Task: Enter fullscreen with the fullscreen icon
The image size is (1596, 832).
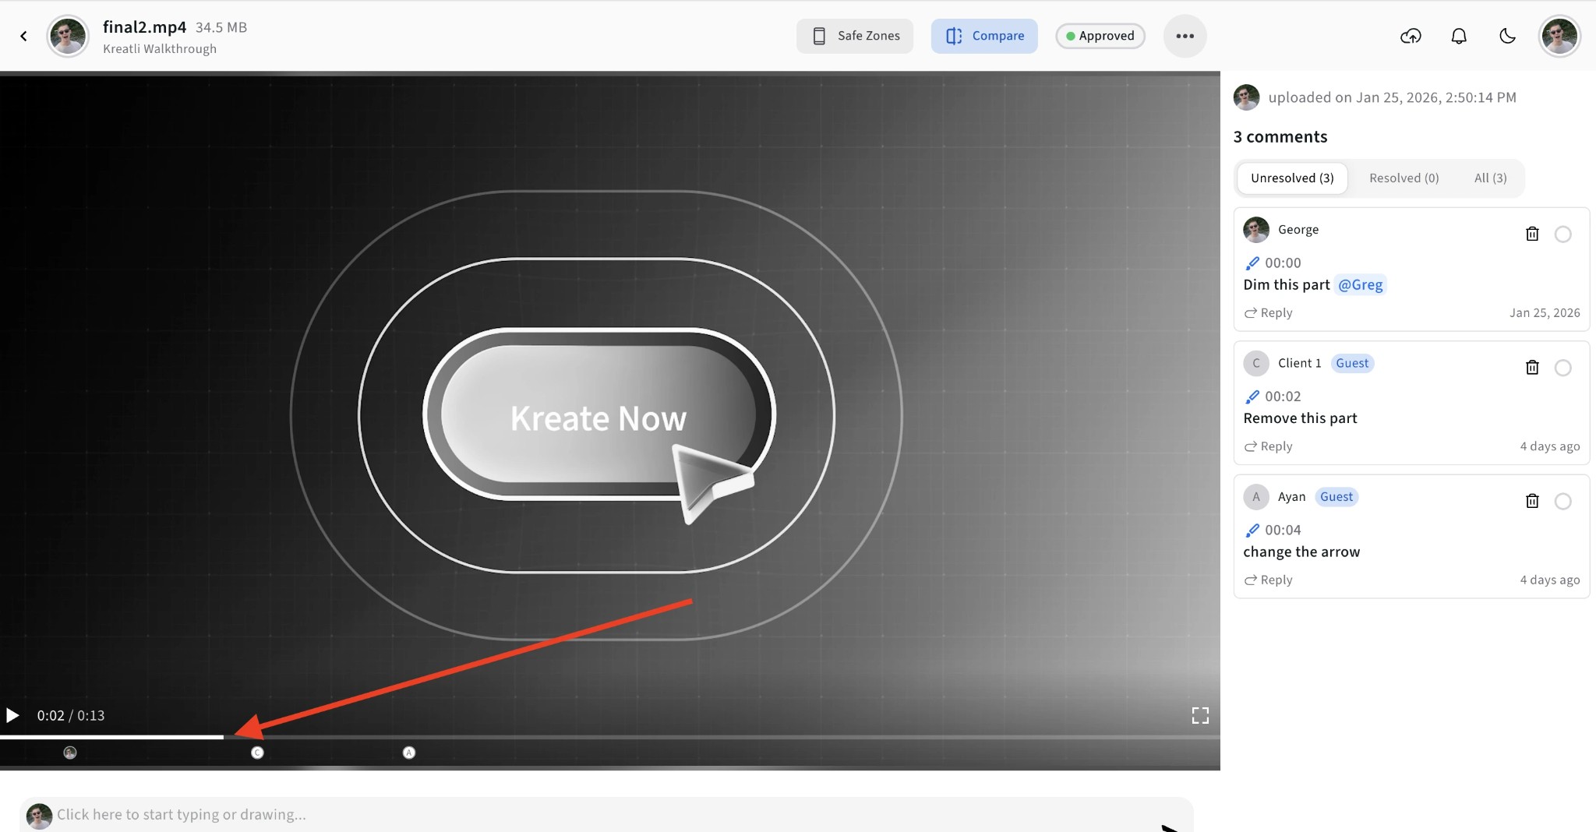Action: (x=1201, y=714)
